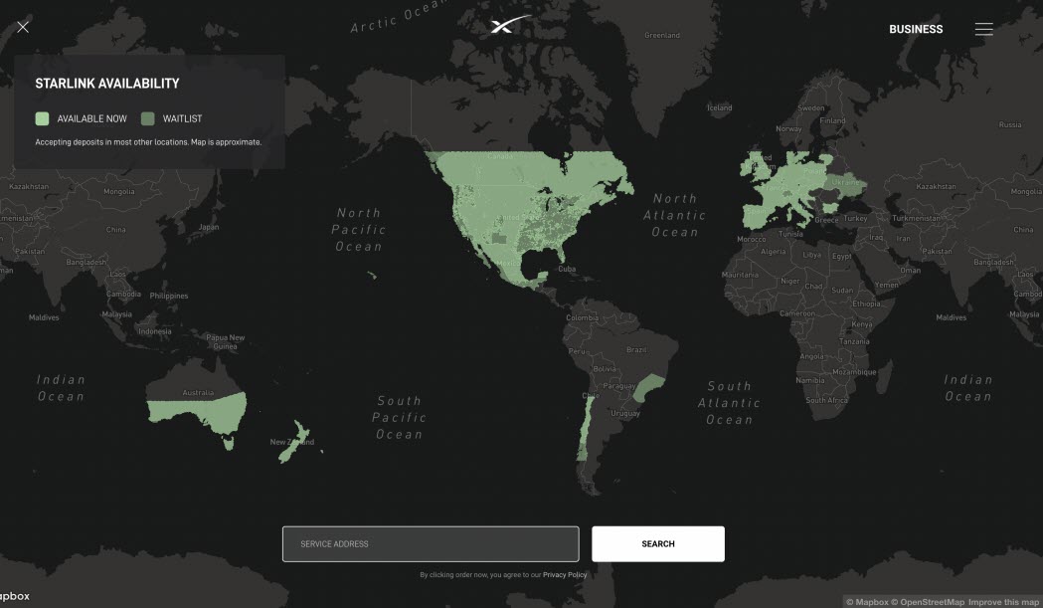Click the Greenland label on the map
This screenshot has width=1043, height=608.
coord(662,36)
